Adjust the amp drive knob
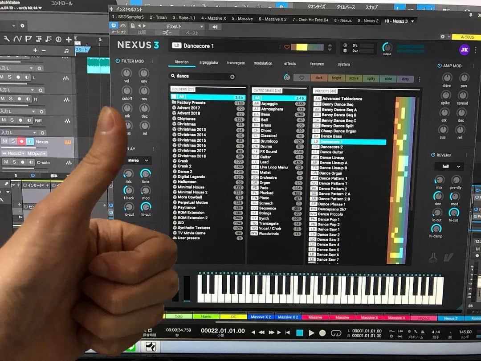Screen dimensions: 481x361 pyautogui.click(x=447, y=78)
